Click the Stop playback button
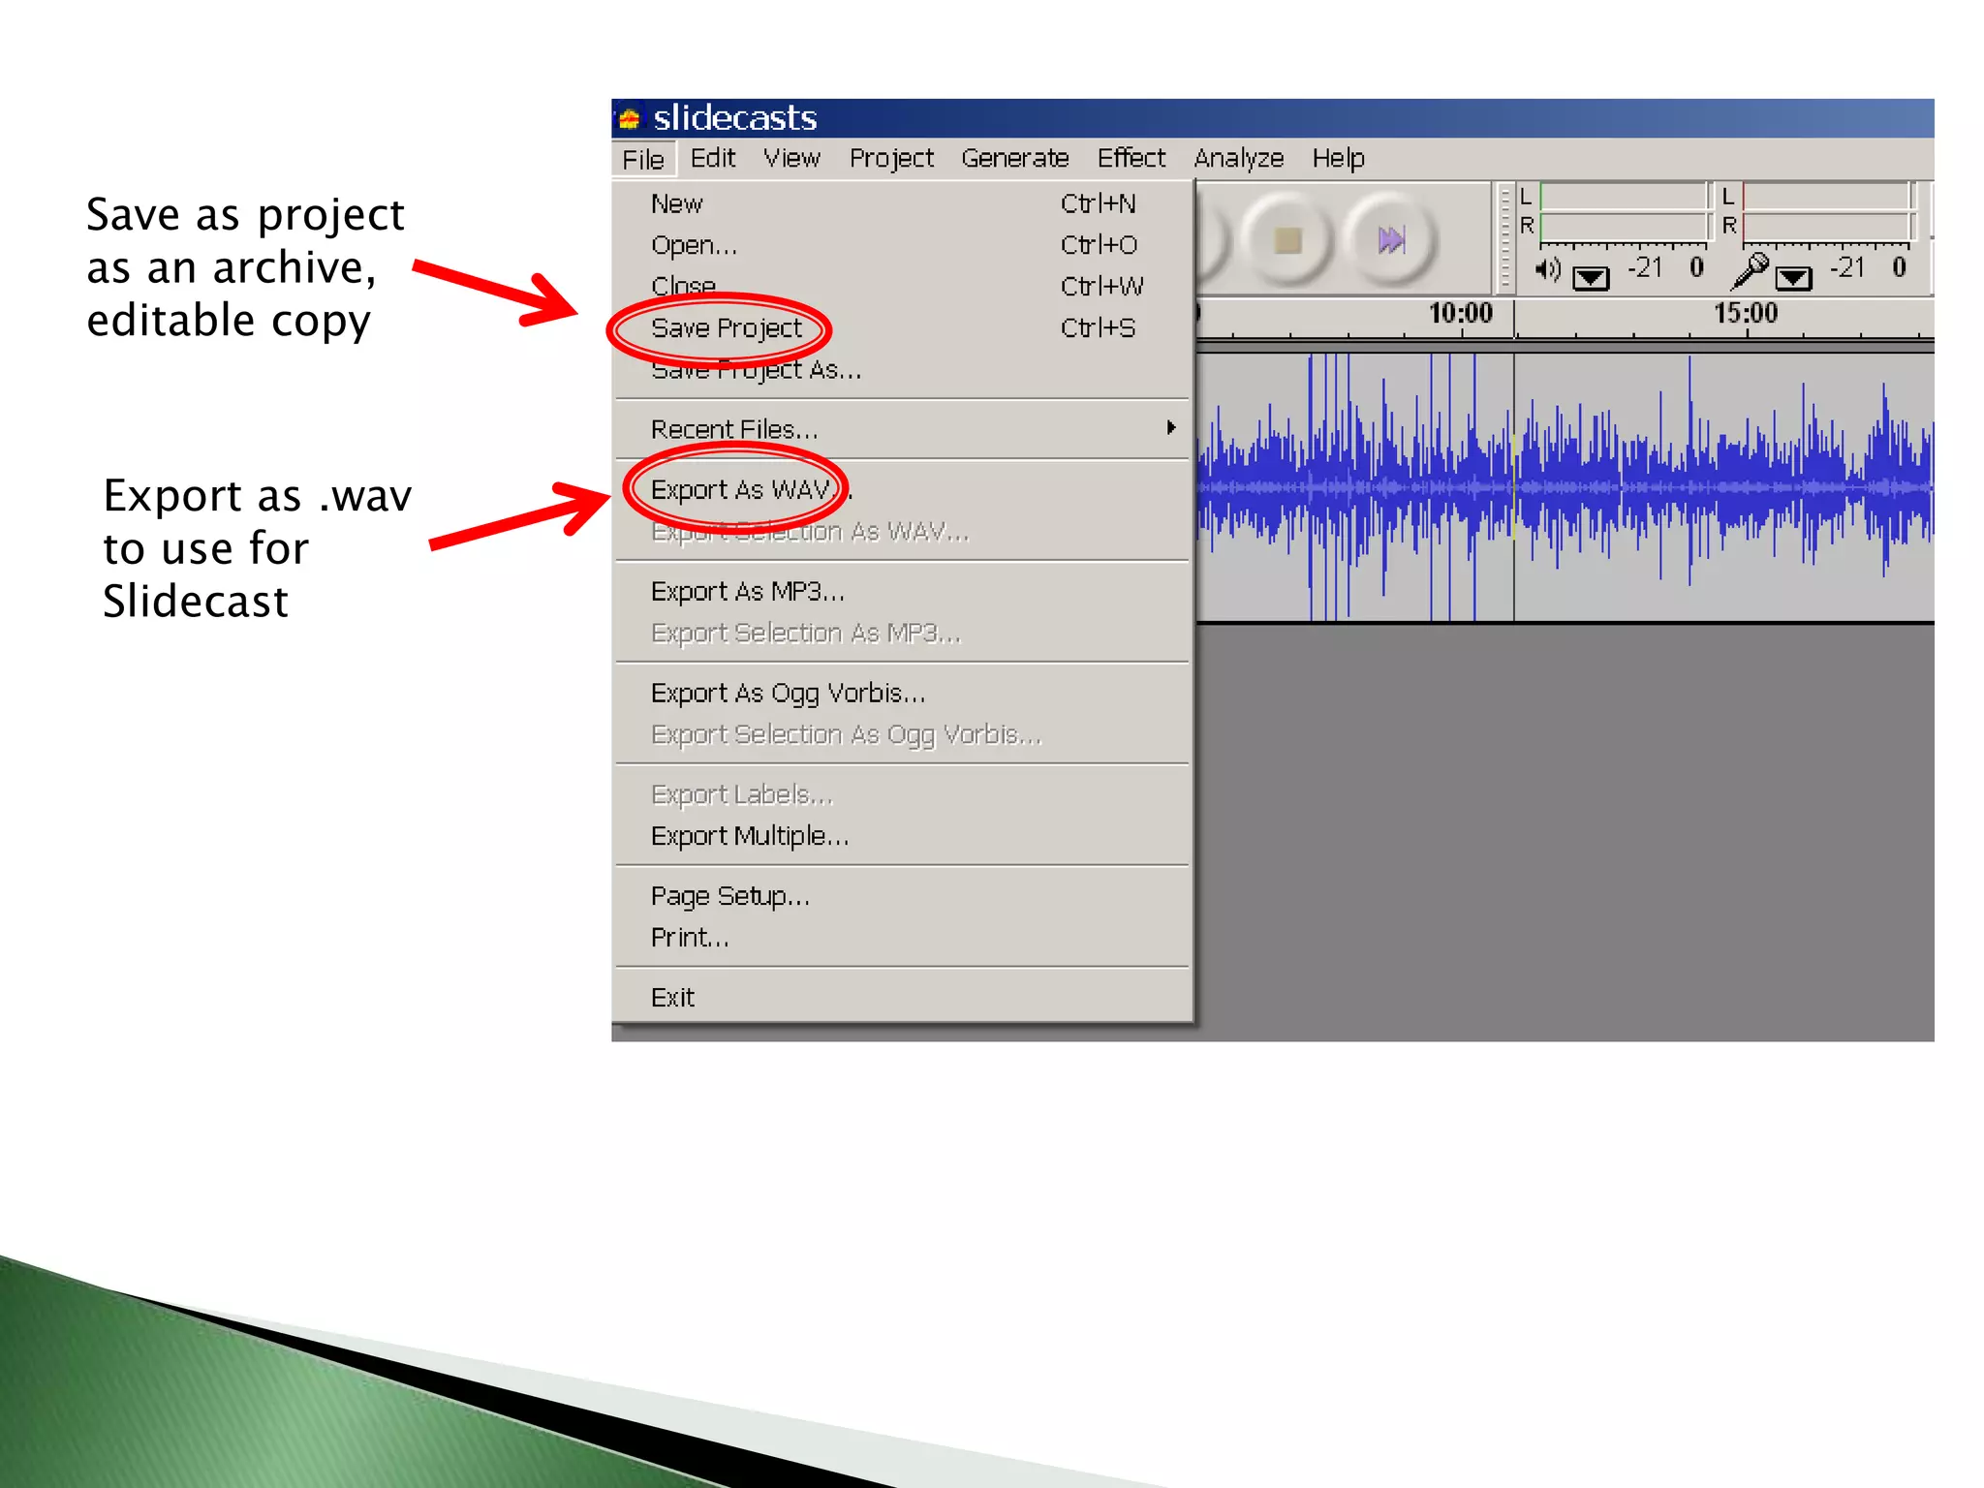The width and height of the screenshot is (1984, 1488). point(1286,239)
